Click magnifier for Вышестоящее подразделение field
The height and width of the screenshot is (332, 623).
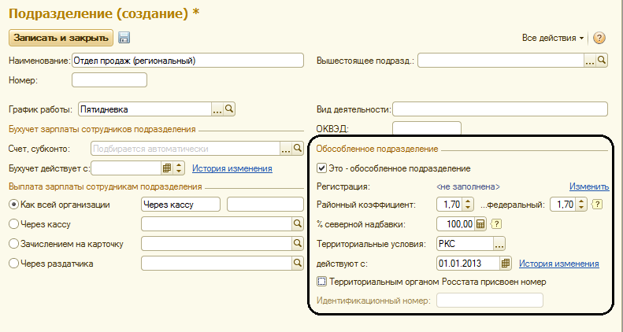tap(602, 60)
